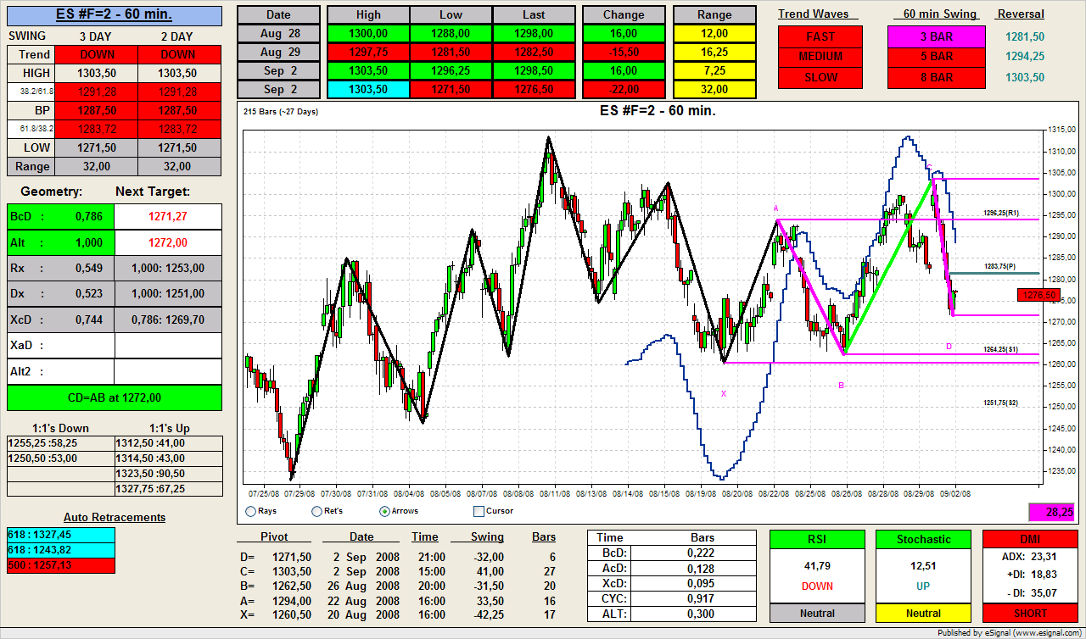Enable the Cursor checkbox
The height and width of the screenshot is (639, 1086).
(479, 511)
